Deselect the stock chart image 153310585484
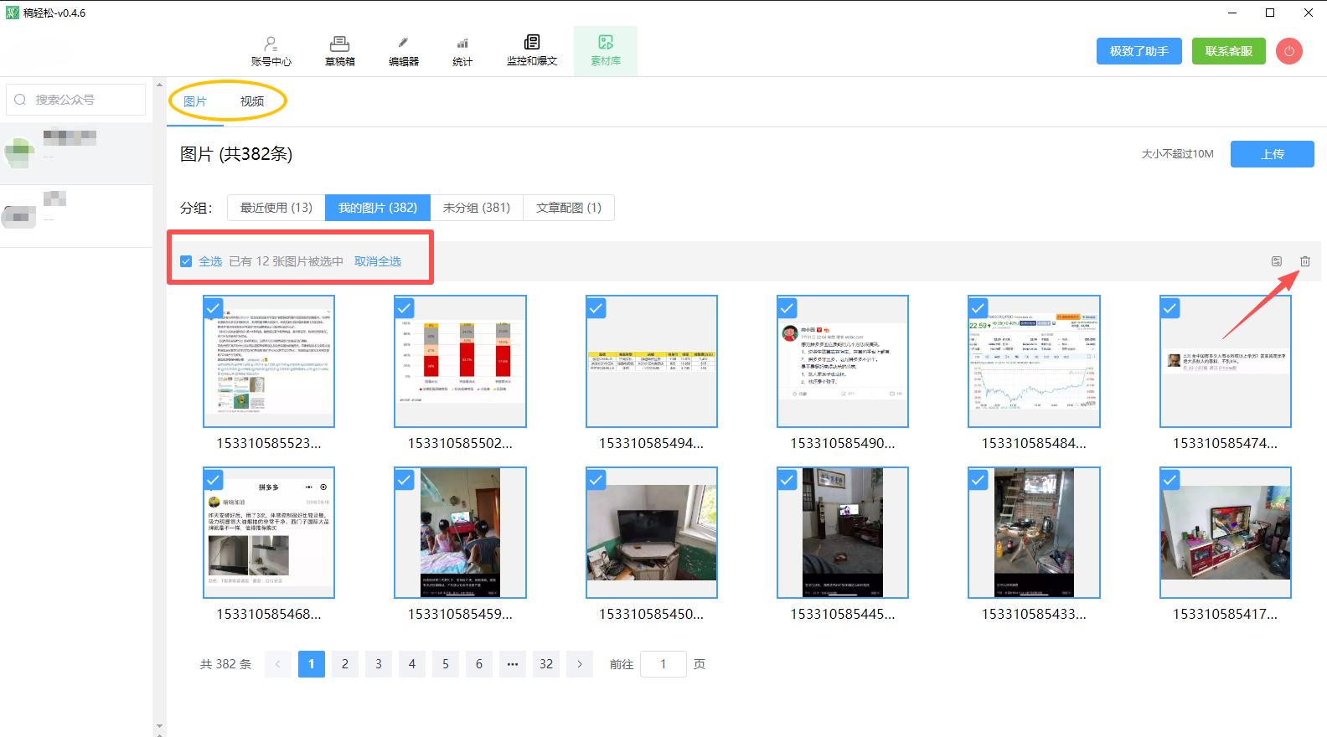 click(x=978, y=308)
